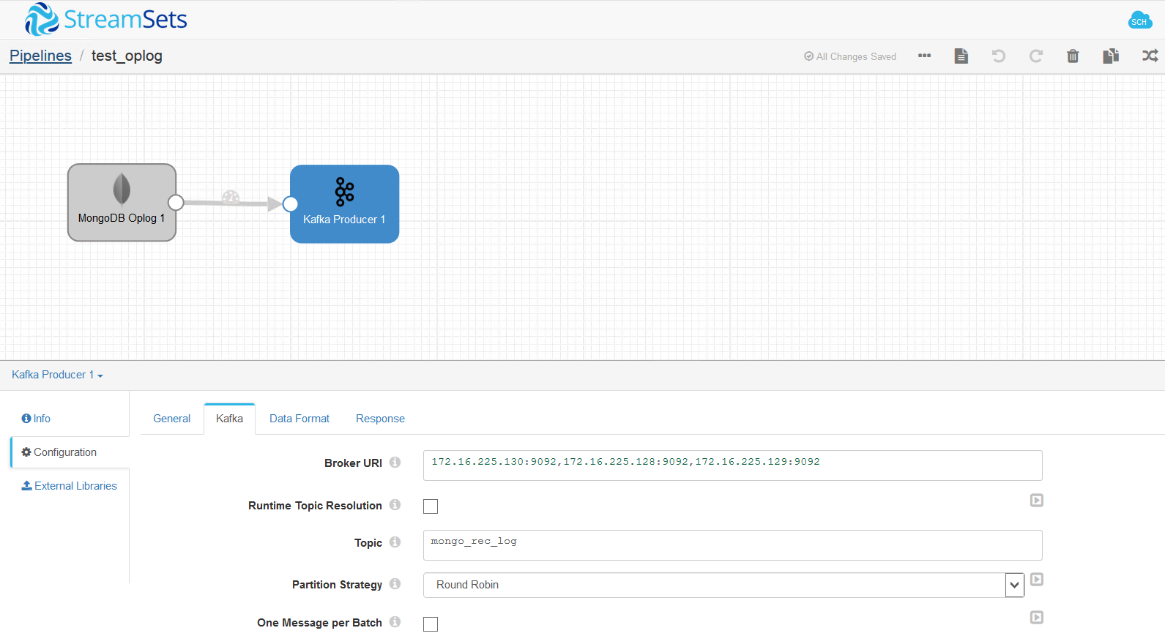Select the MongoDB Oplog 1 stage
The image size is (1165, 636).
point(122,203)
